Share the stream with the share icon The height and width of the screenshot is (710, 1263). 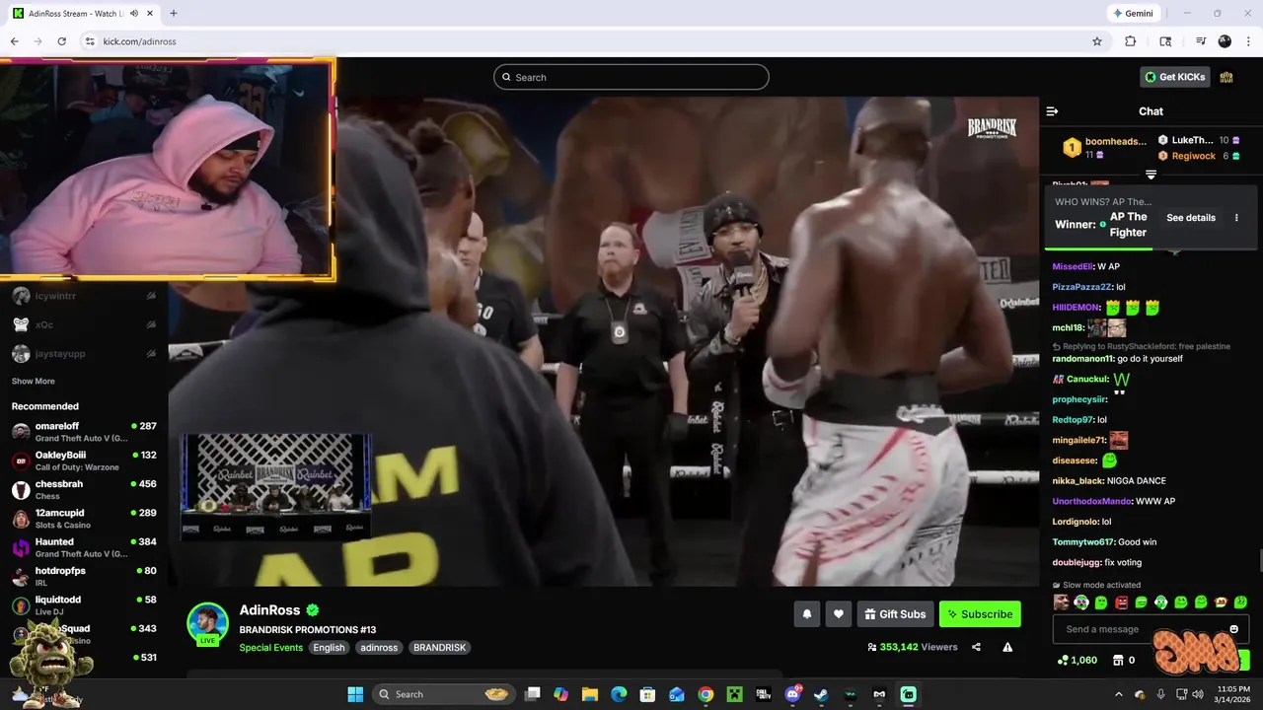pos(976,648)
